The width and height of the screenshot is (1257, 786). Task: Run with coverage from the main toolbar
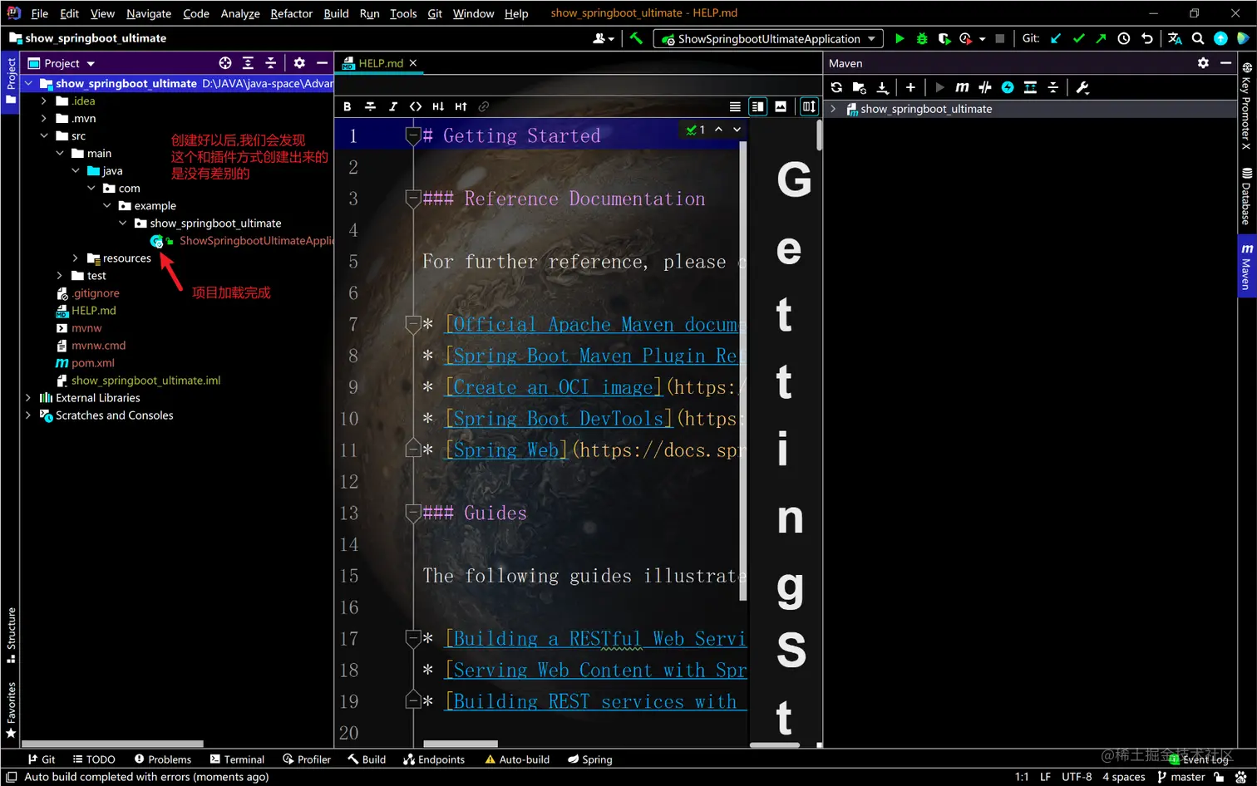944,38
